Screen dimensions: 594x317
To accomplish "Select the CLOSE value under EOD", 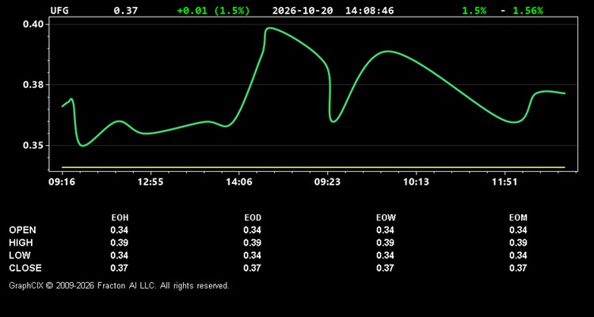I will coord(253,268).
